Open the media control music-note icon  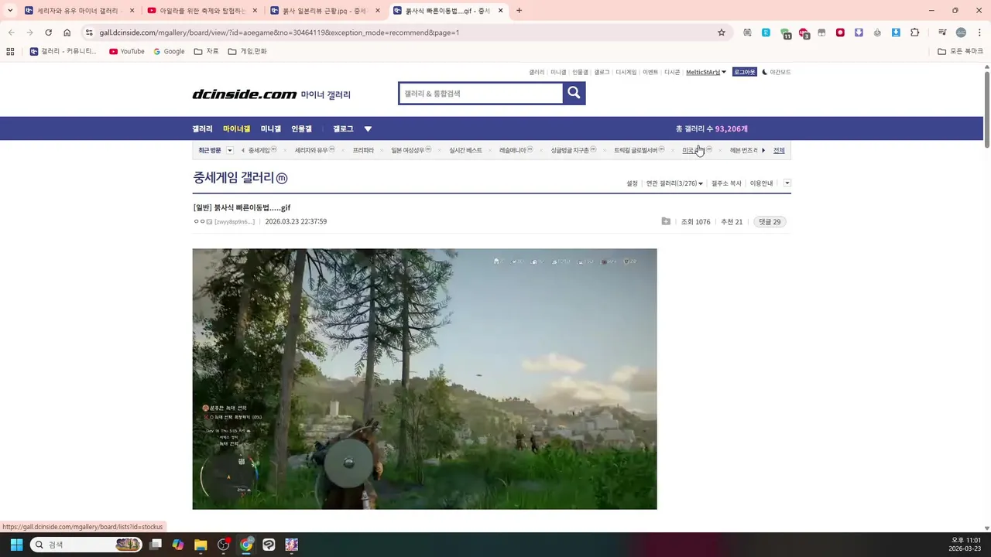(x=942, y=32)
